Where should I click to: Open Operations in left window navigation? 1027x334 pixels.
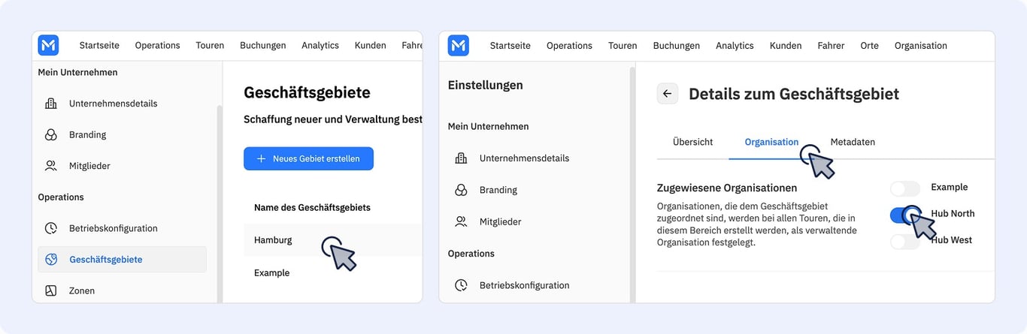pos(158,45)
